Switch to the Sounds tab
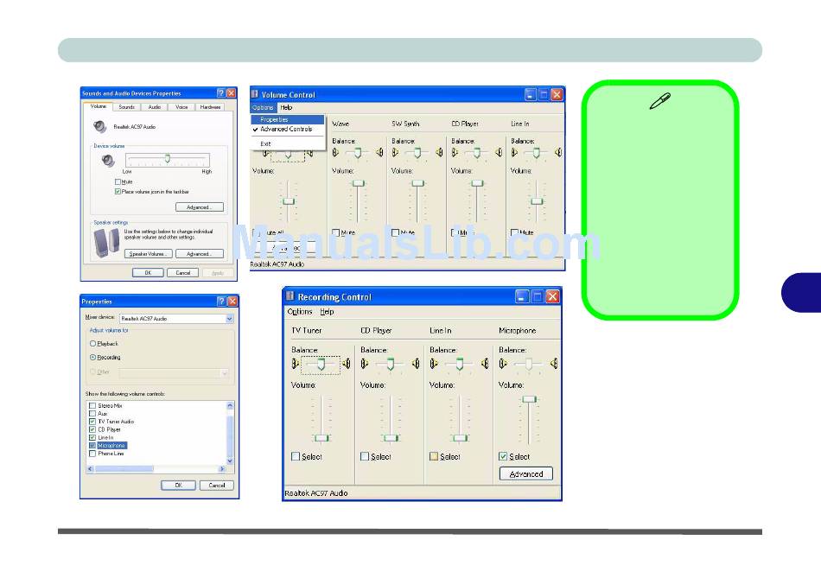The height and width of the screenshot is (578, 821). 126,107
